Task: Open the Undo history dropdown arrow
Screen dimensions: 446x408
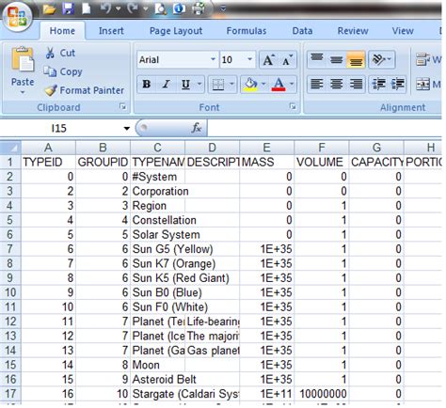Action: pos(118,8)
